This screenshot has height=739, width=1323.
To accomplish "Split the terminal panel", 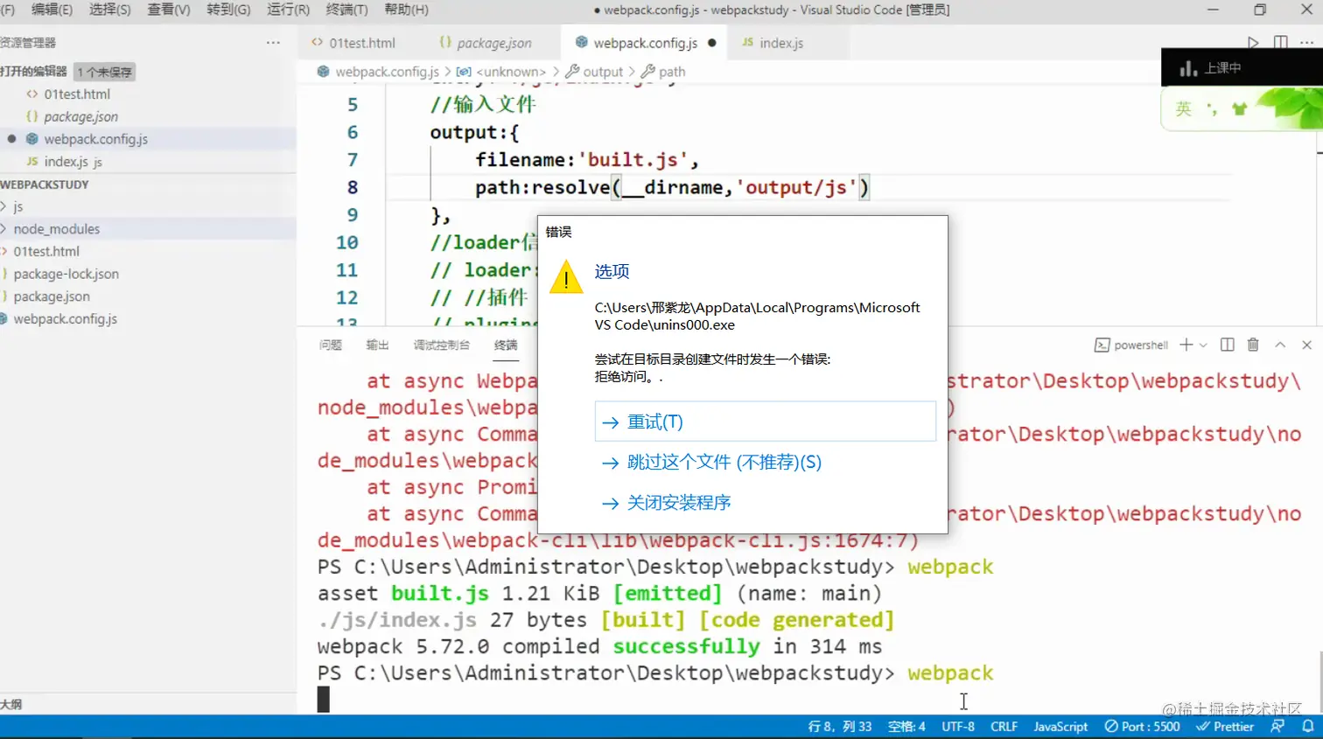I will [1227, 345].
